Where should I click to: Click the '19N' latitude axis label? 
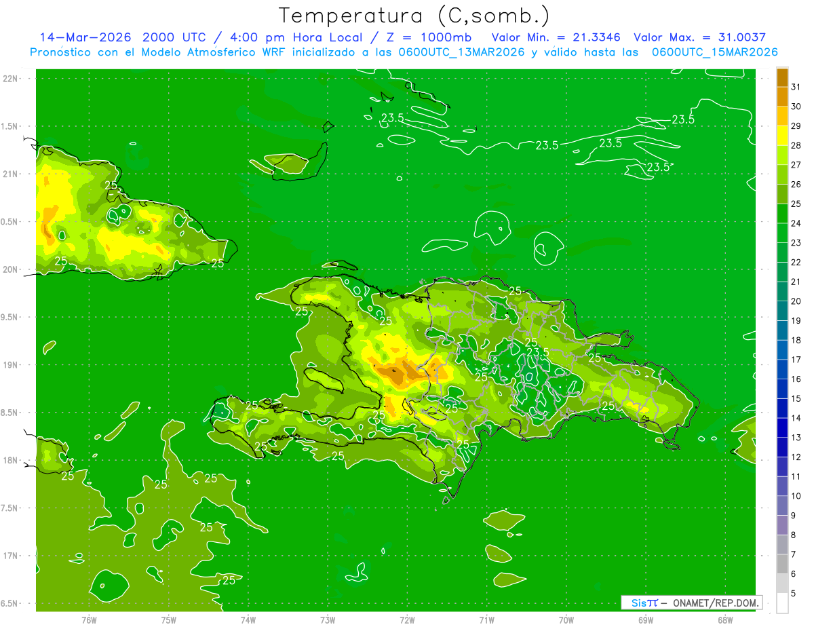pyautogui.click(x=11, y=365)
